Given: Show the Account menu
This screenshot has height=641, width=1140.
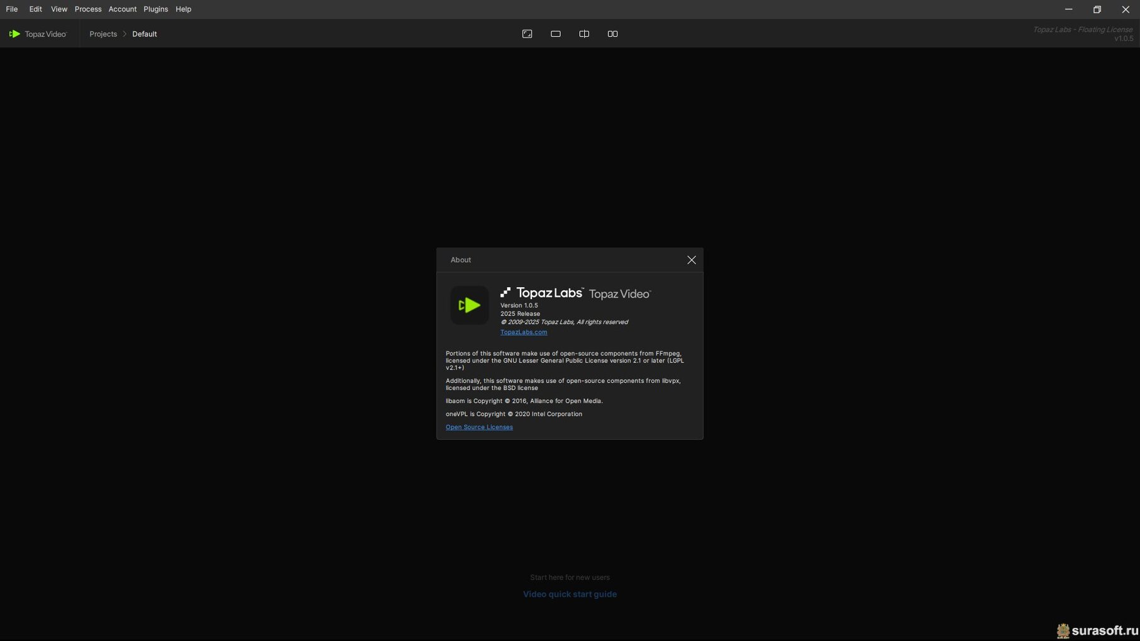Looking at the screenshot, I should point(122,9).
